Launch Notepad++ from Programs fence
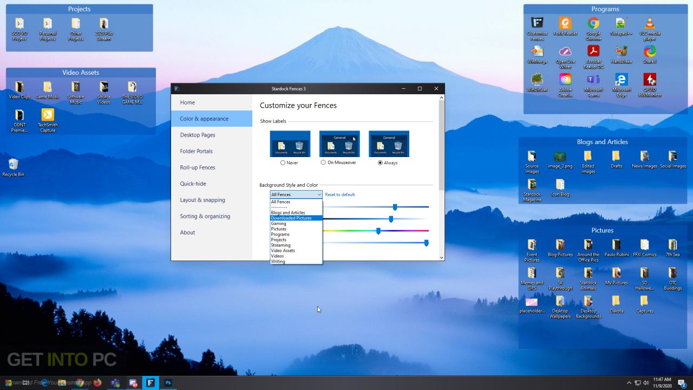The width and height of the screenshot is (693, 390). 622,23
